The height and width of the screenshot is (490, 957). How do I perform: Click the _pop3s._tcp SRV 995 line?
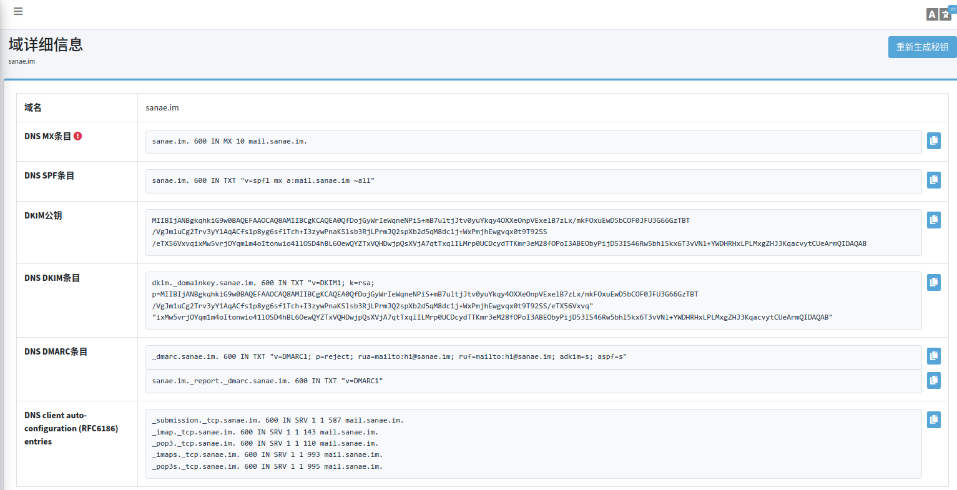pos(267,467)
